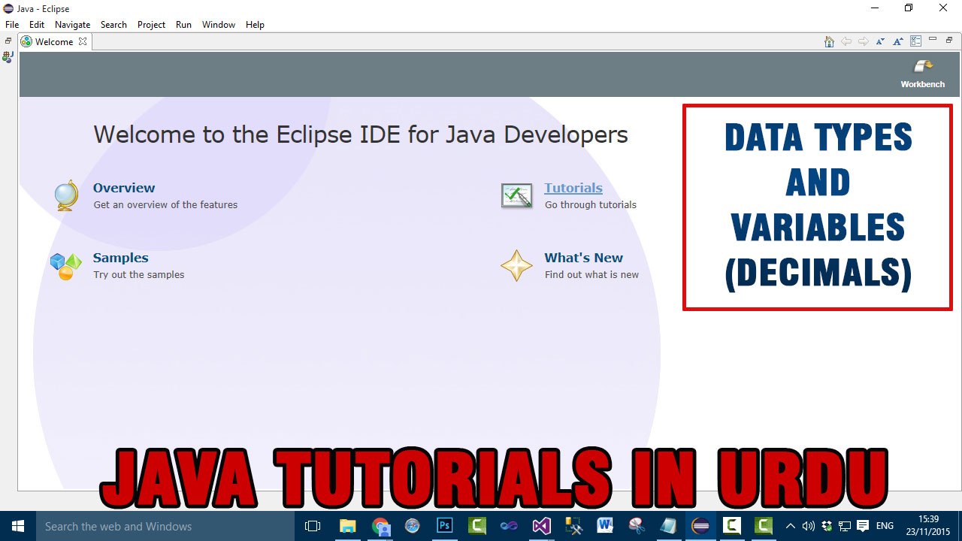Screen dimensions: 962x541
Task: Click the Home icon in Welcome toolbar
Action: 829,41
